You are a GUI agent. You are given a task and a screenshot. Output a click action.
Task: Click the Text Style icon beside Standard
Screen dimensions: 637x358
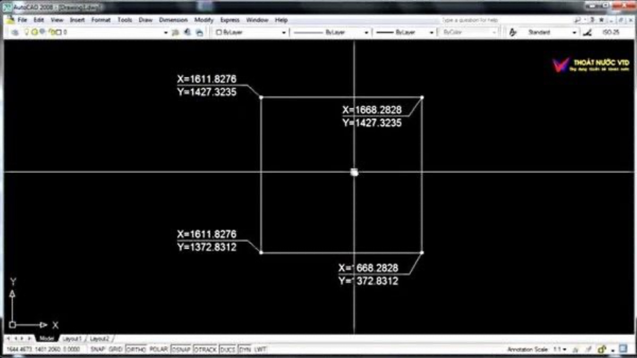pyautogui.click(x=513, y=32)
